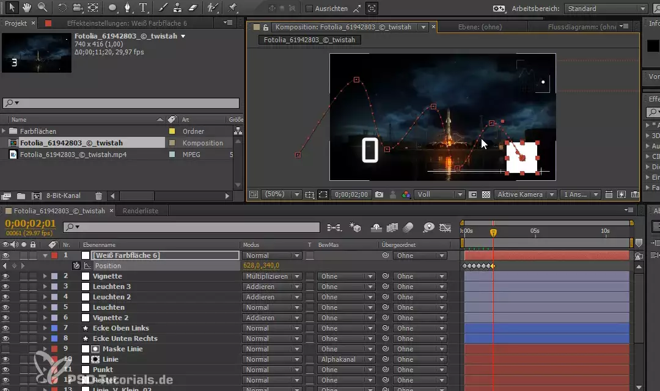
Task: Choose the Eraser tool
Action: (193, 8)
